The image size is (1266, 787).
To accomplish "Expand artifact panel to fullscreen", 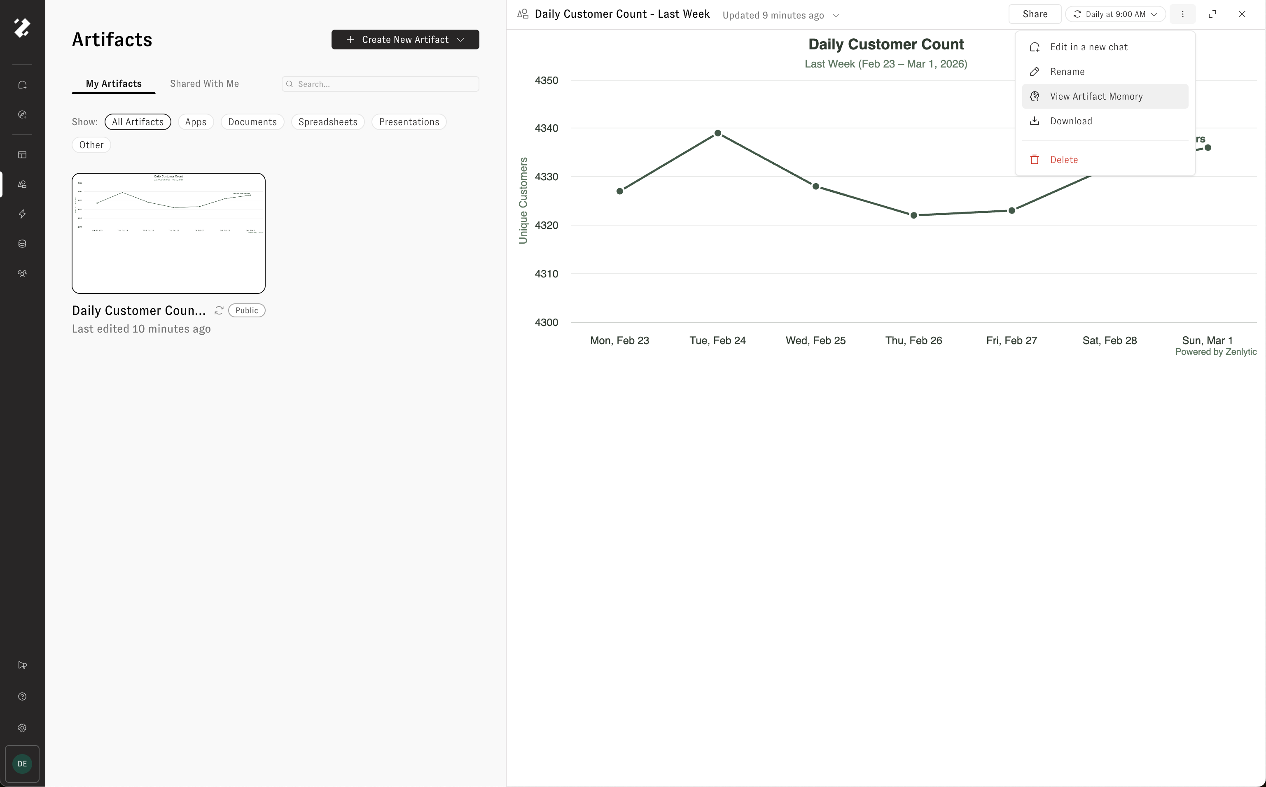I will tap(1212, 14).
